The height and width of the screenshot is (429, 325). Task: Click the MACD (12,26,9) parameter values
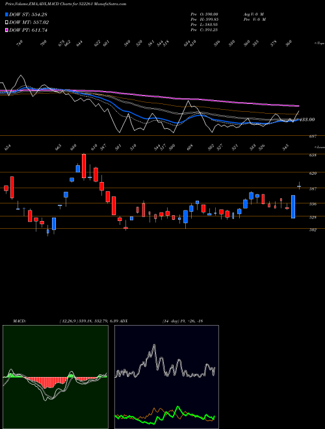88,321
